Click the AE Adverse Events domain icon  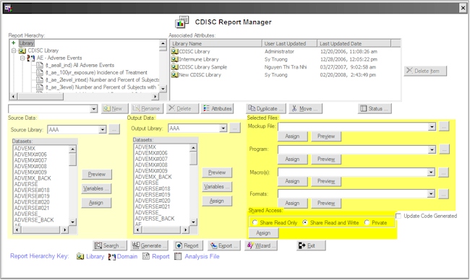pos(31,58)
